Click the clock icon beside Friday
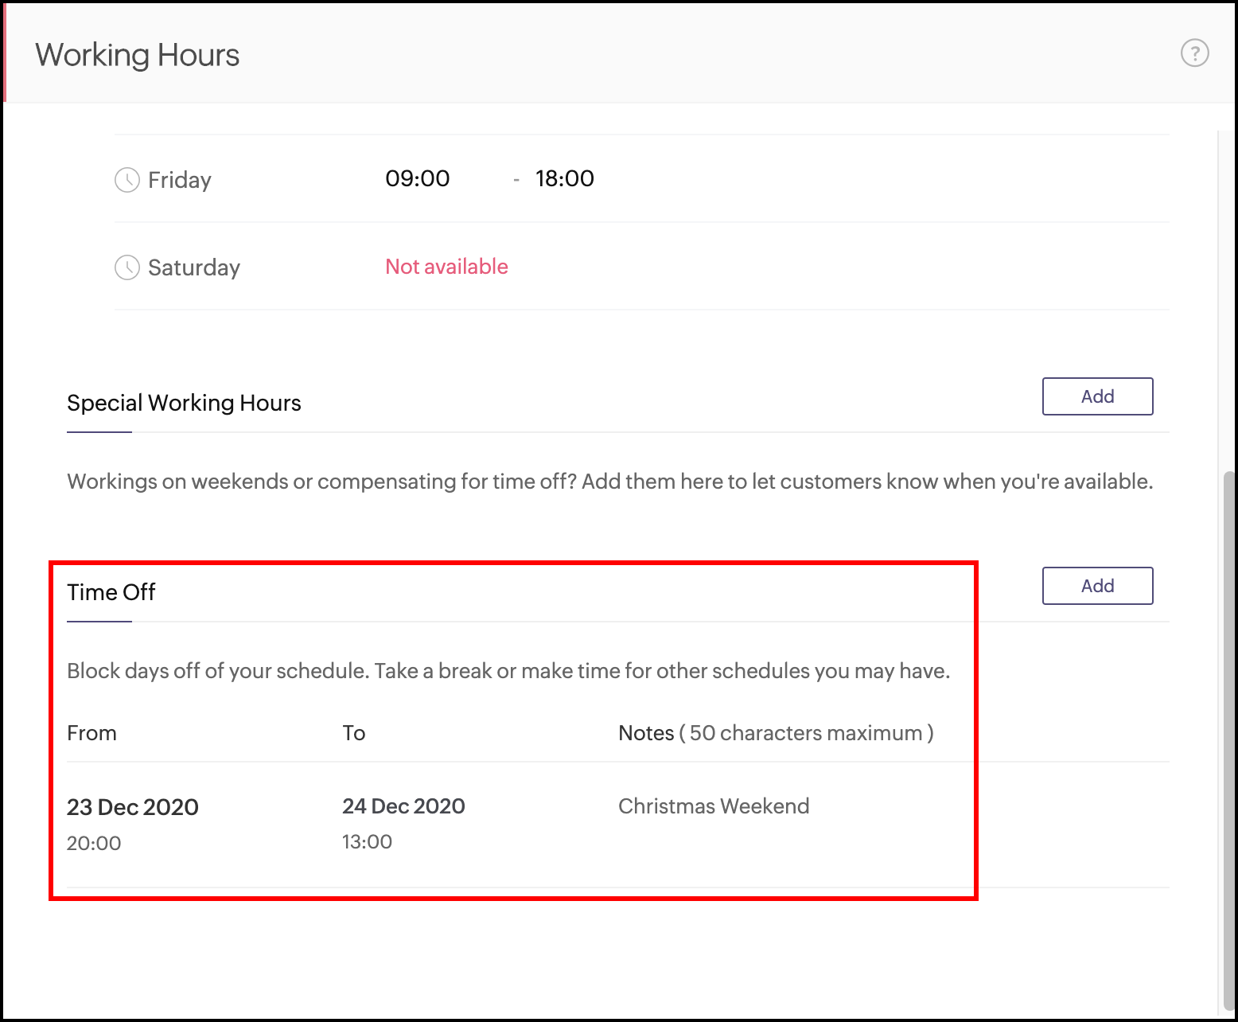Image resolution: width=1238 pixels, height=1022 pixels. 127,180
